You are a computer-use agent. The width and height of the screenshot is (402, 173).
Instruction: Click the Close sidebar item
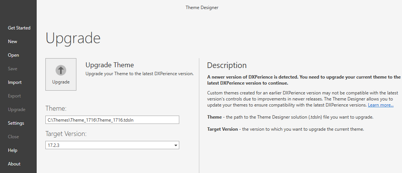[13, 137]
